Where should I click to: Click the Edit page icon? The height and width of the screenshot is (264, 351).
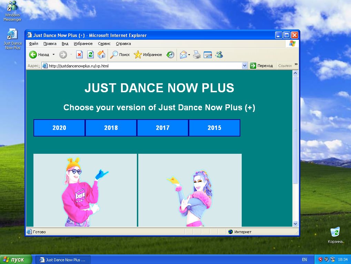click(x=208, y=55)
